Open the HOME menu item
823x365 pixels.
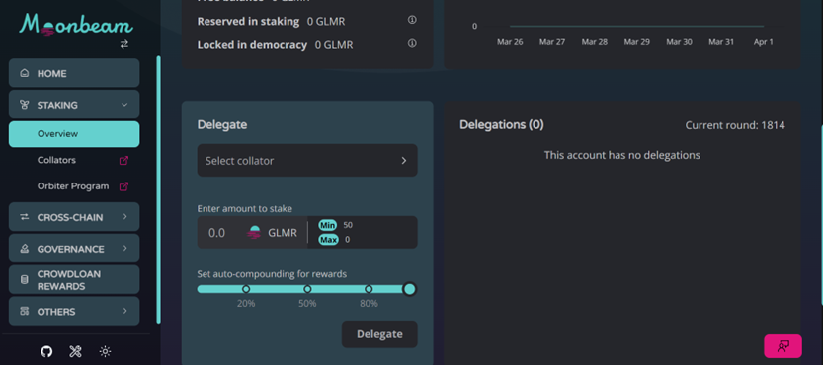click(74, 73)
